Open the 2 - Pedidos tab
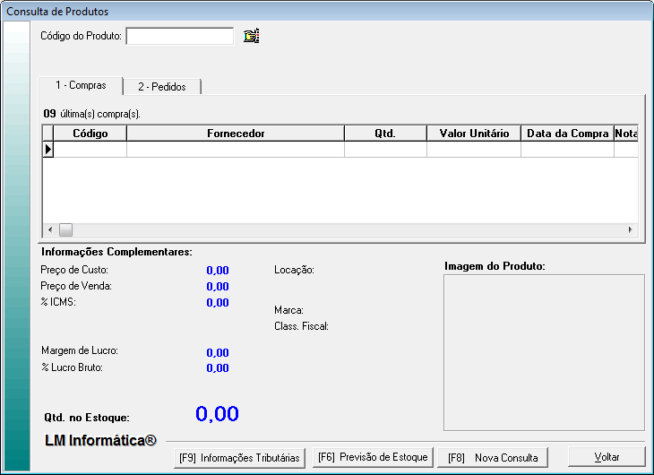654x475 pixels. 161,87
